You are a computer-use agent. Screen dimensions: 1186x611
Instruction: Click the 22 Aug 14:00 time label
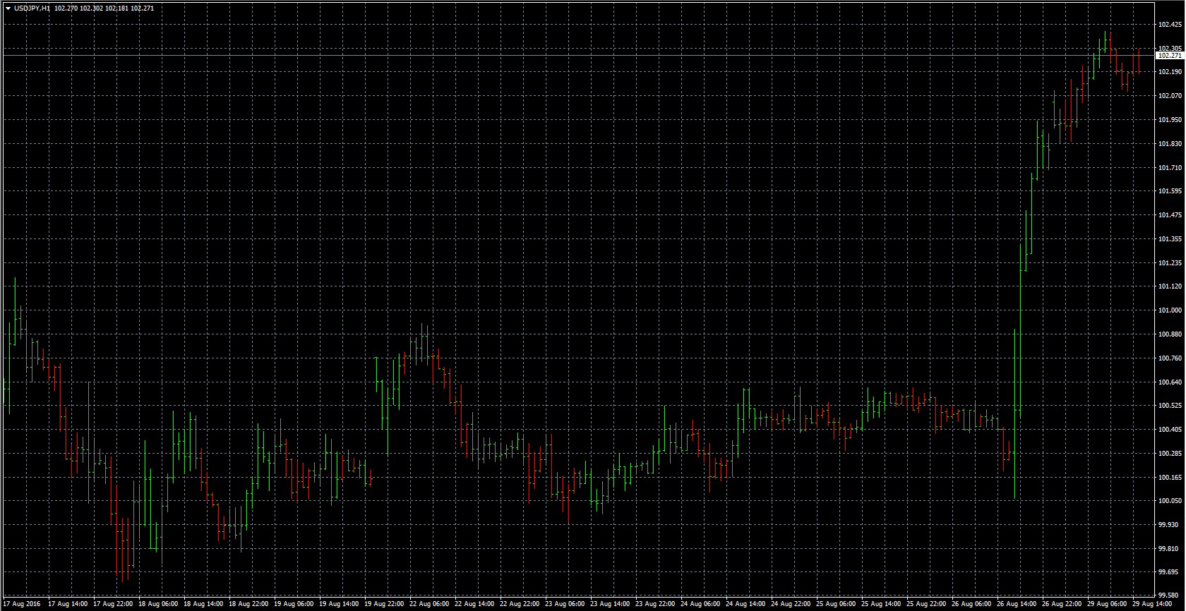point(474,605)
